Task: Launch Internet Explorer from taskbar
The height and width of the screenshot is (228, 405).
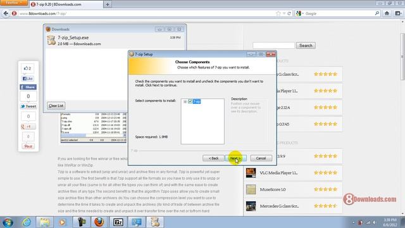Action: (27, 222)
